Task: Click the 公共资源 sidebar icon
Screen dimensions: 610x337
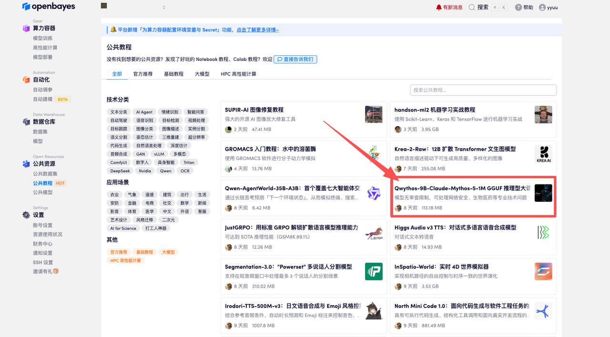Action: [26, 164]
